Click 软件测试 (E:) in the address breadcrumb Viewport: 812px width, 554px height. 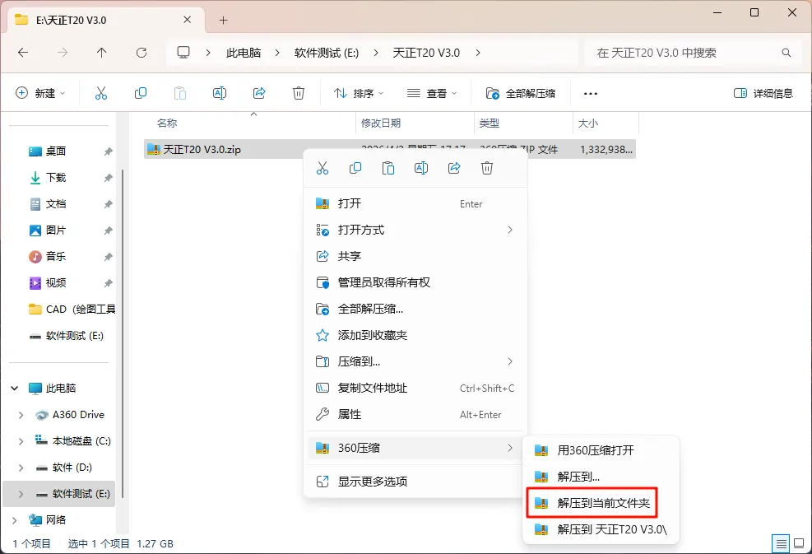click(x=327, y=53)
